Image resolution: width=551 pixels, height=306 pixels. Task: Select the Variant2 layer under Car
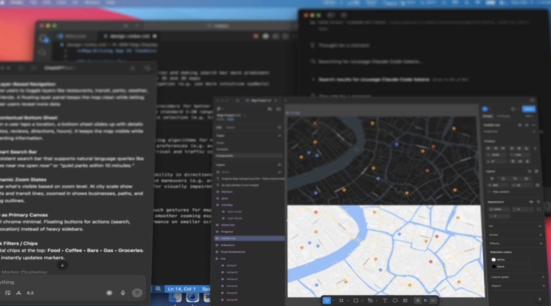click(249, 272)
